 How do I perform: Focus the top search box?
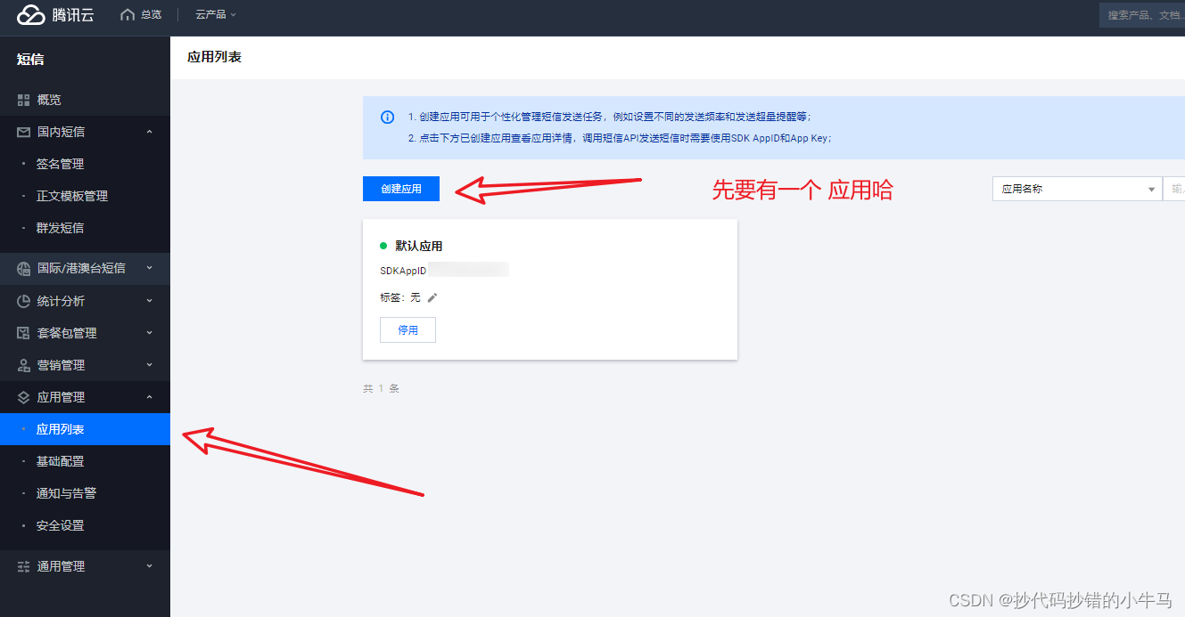coord(1142,15)
